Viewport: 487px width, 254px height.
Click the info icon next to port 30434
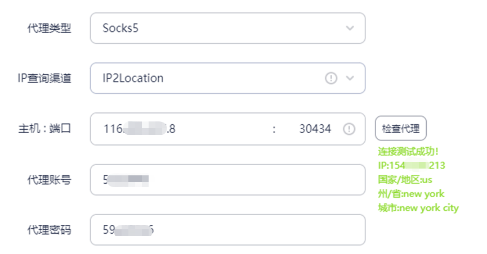coord(350,129)
